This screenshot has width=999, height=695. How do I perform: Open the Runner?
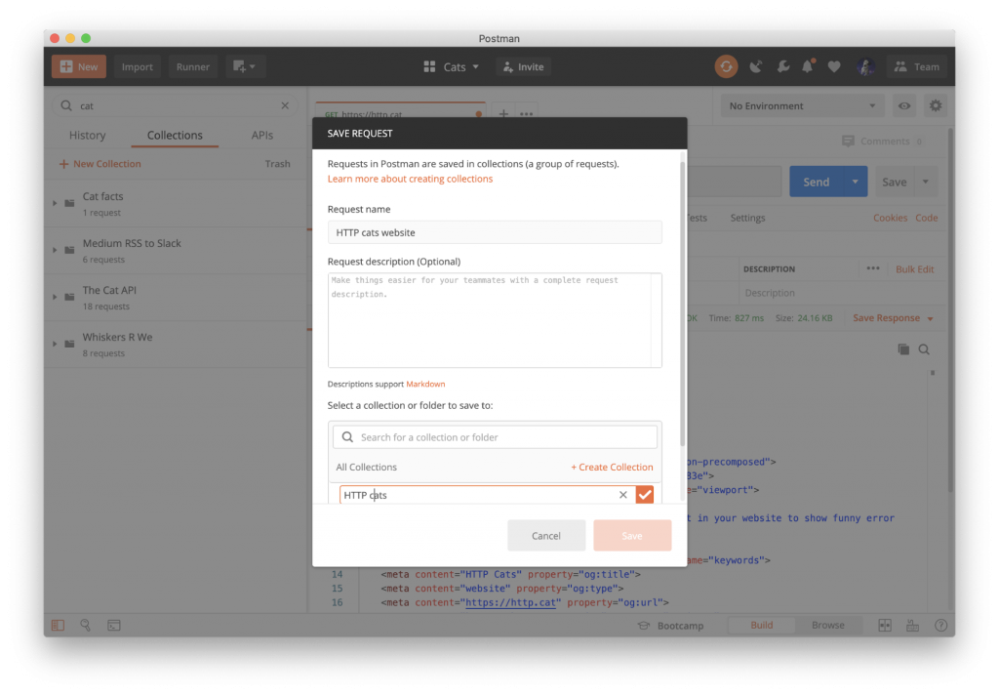click(x=192, y=66)
